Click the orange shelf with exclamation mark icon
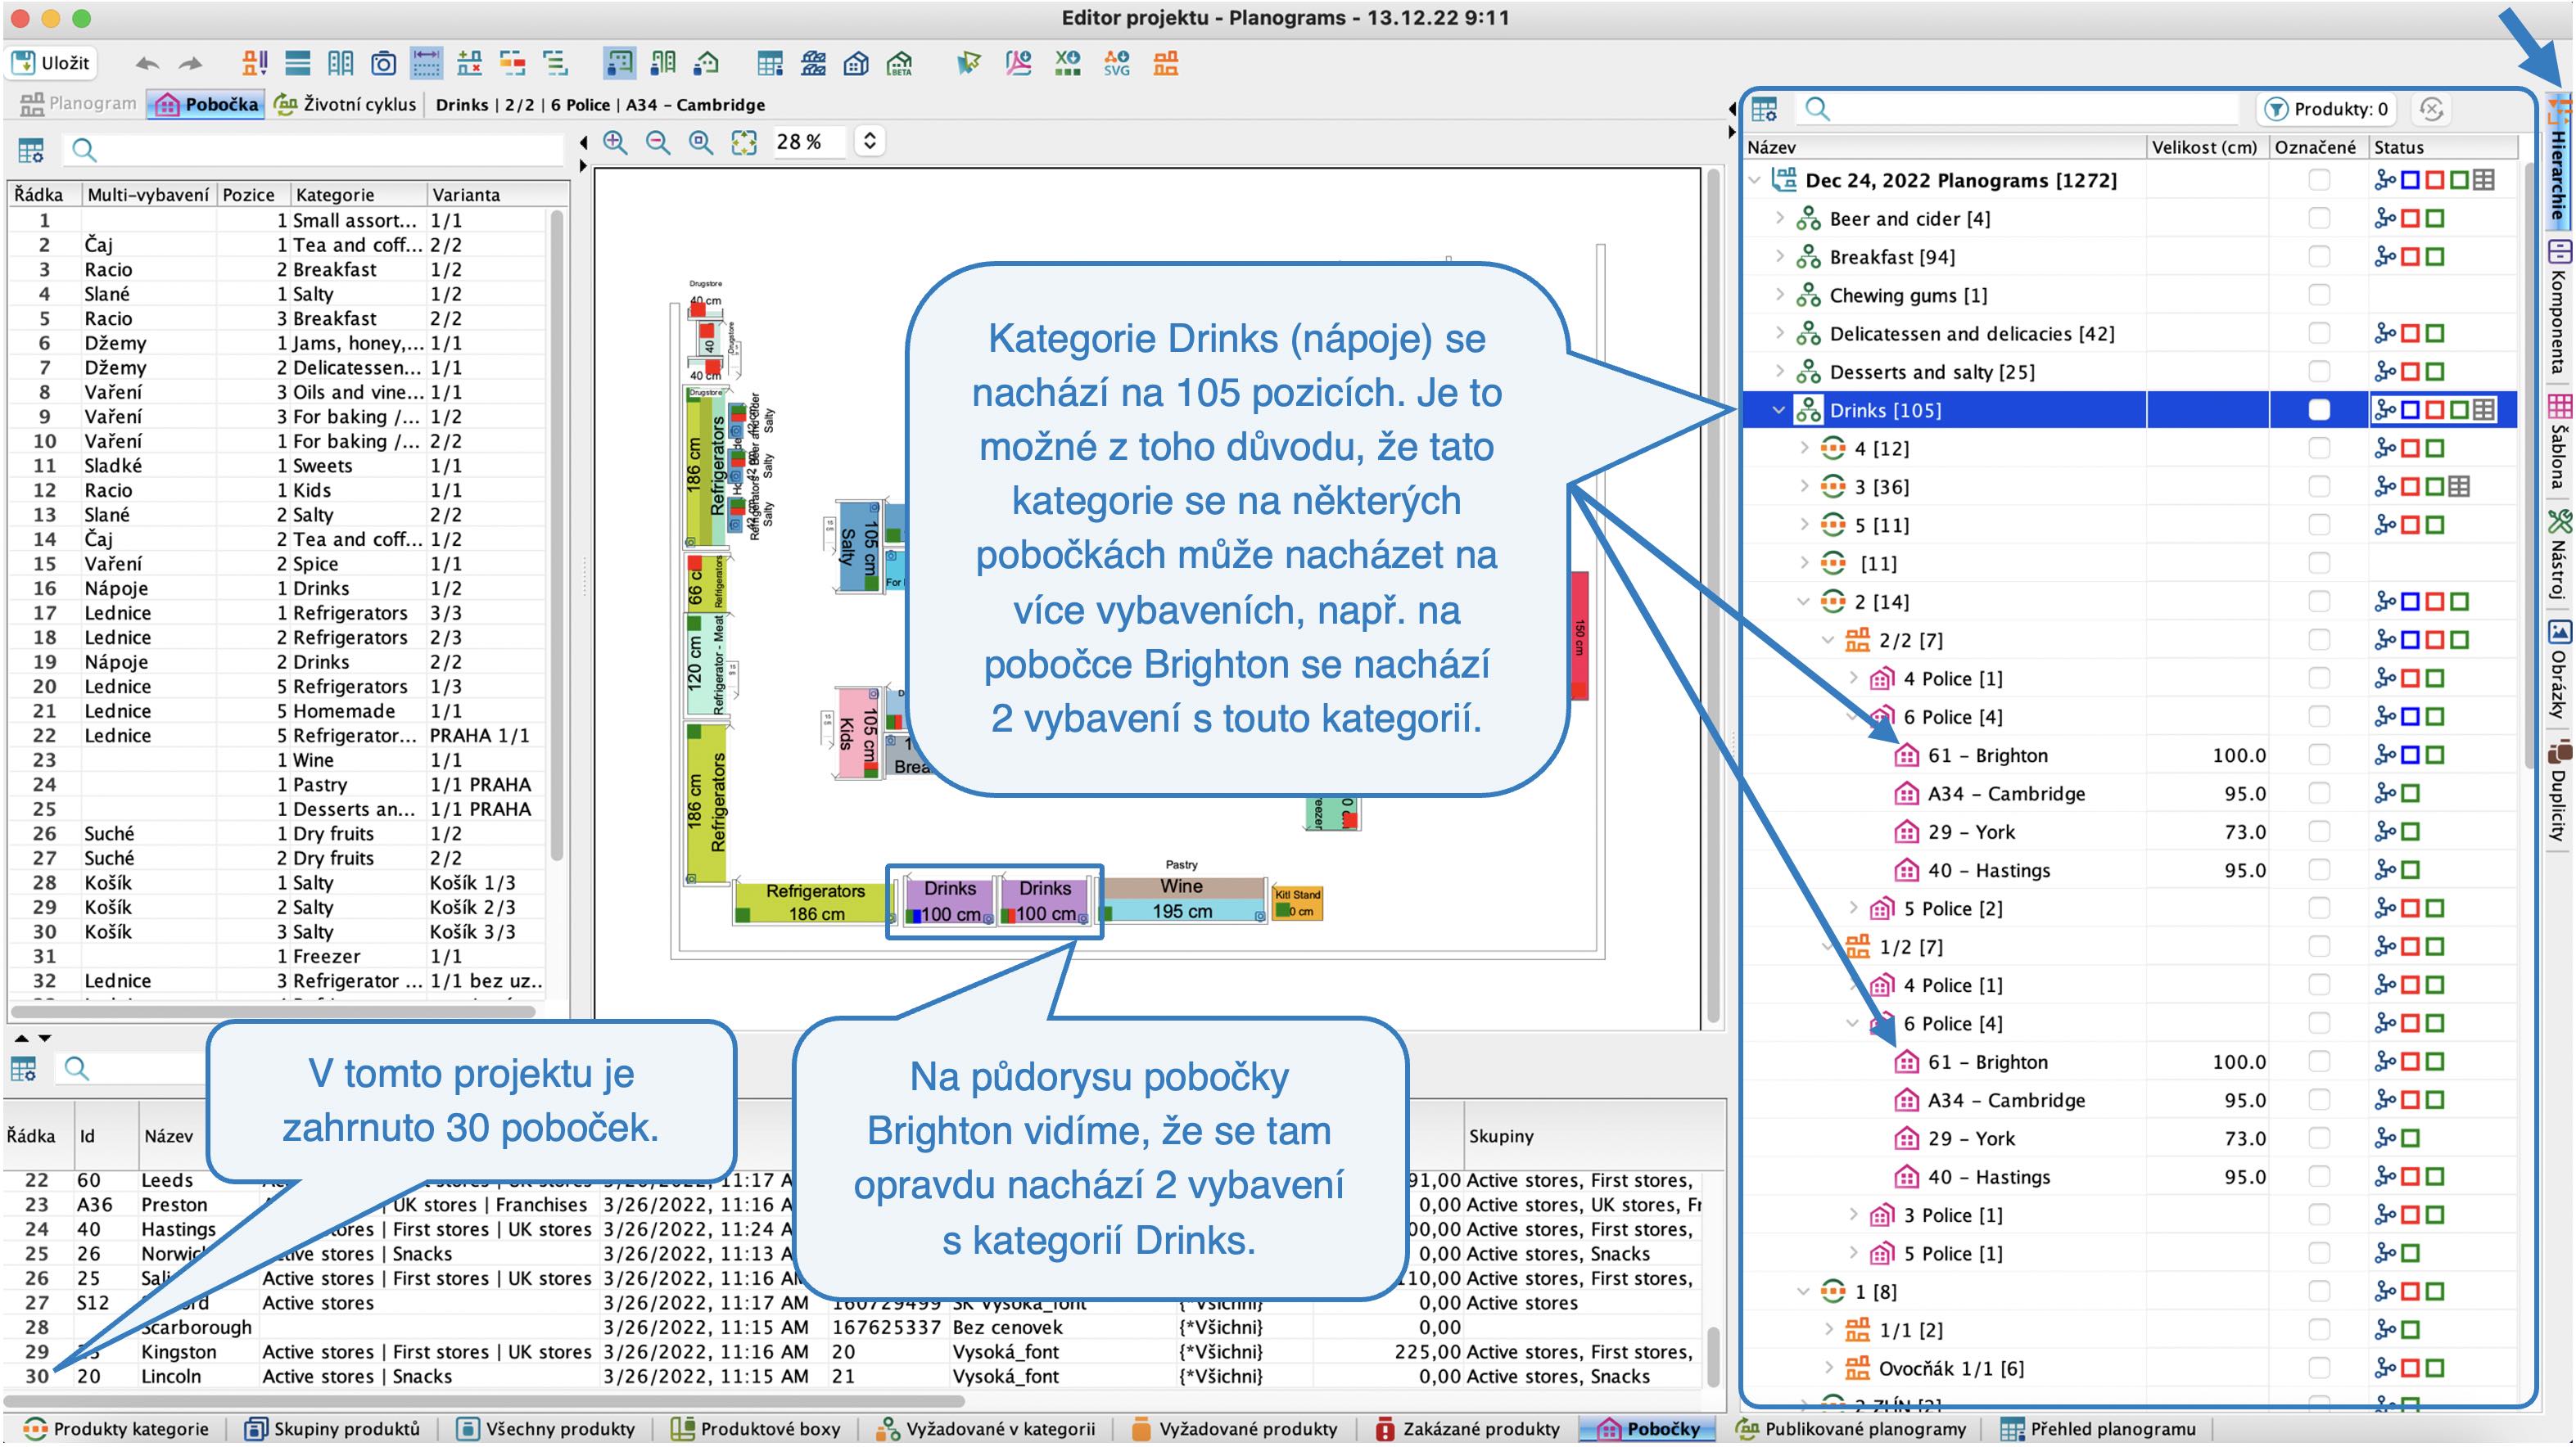The image size is (2576, 1447). coord(254,64)
